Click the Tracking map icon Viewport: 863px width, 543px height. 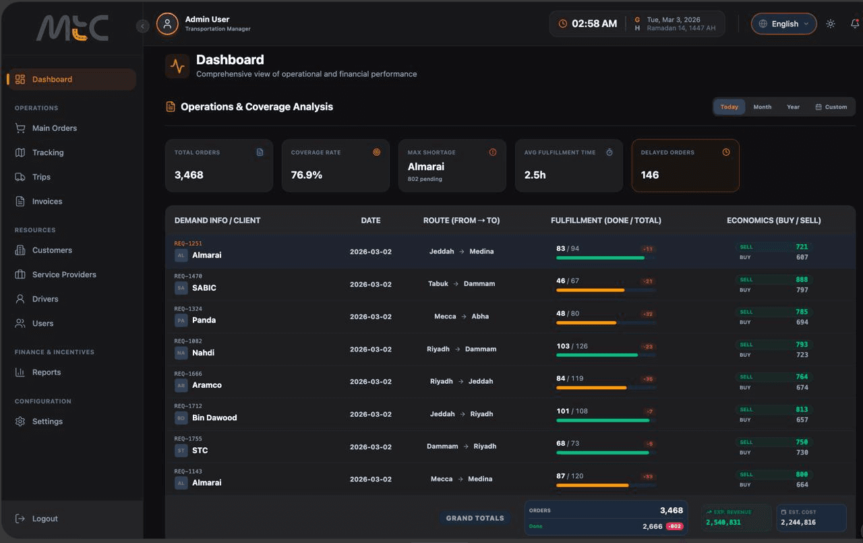pos(20,152)
